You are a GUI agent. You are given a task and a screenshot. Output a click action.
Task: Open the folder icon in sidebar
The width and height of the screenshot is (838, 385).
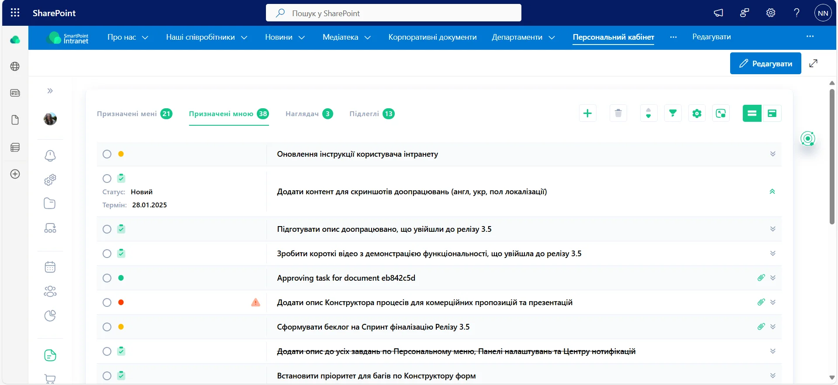point(50,203)
